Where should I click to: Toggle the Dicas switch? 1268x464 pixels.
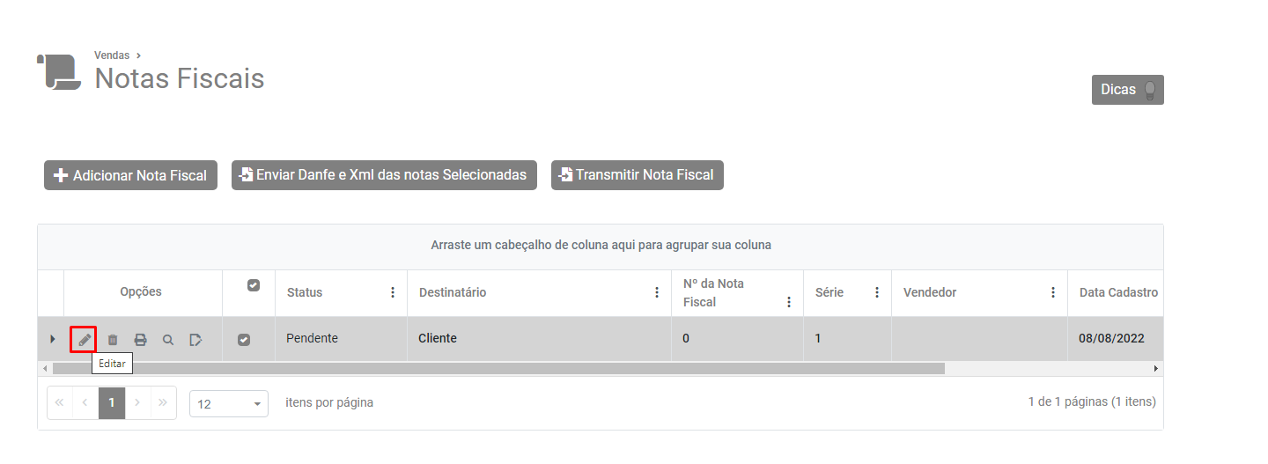[x=1149, y=90]
